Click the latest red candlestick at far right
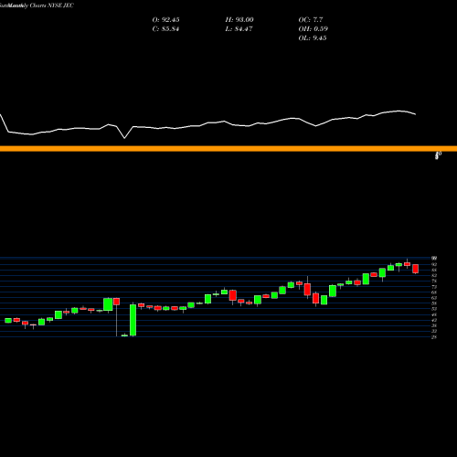 (x=416, y=269)
